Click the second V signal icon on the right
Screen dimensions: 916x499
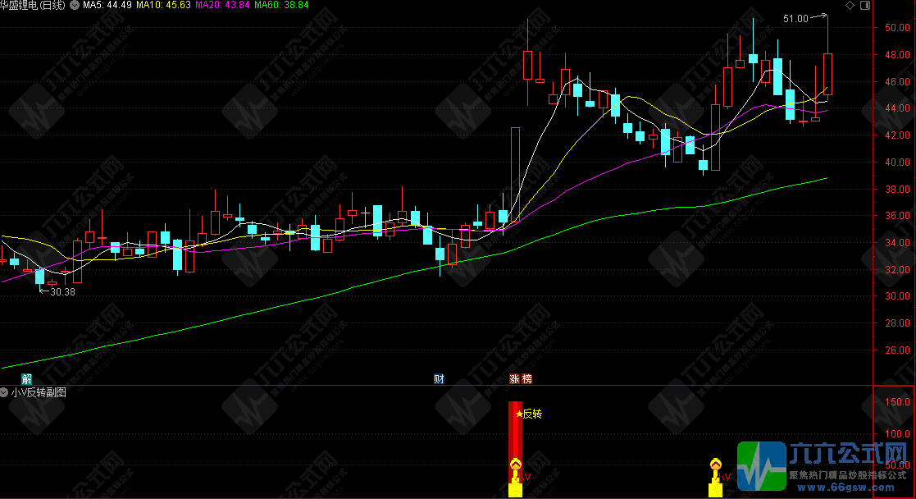click(715, 466)
